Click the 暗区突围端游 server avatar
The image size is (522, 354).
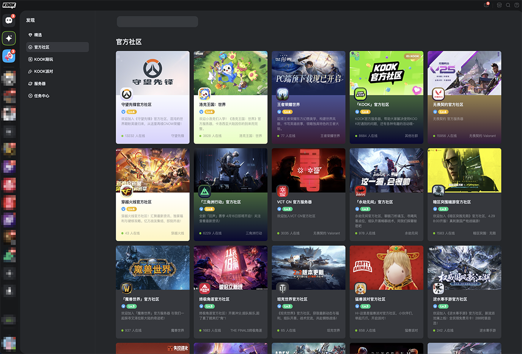click(x=438, y=191)
